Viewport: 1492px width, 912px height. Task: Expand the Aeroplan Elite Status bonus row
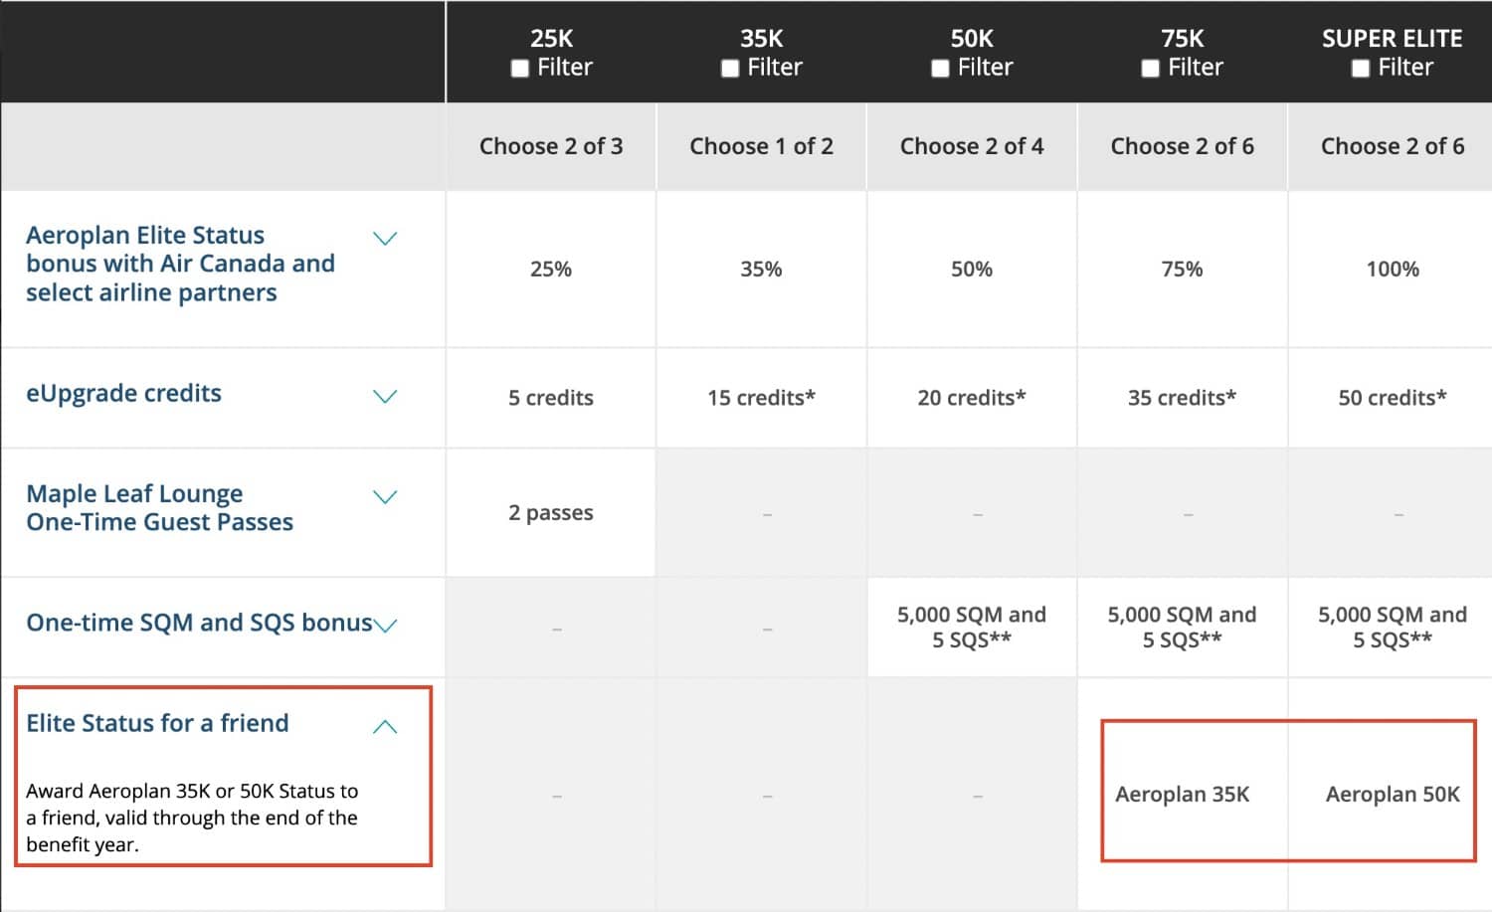(385, 238)
